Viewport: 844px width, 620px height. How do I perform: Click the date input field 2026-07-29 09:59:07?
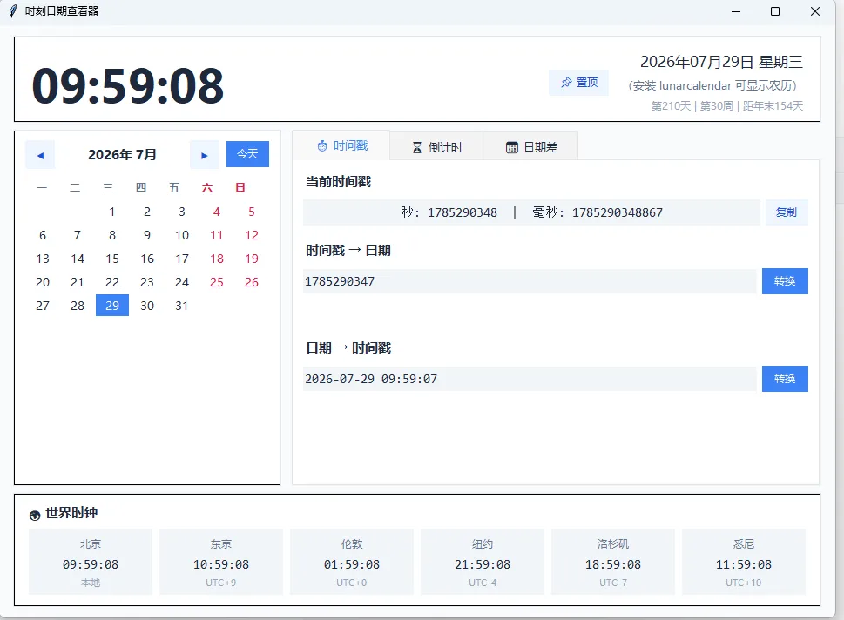530,379
